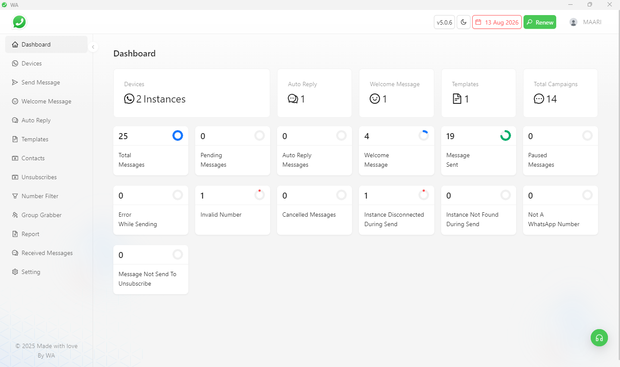Click the 13 Aug 2026 expiry date
This screenshot has height=367, width=620.
(497, 22)
